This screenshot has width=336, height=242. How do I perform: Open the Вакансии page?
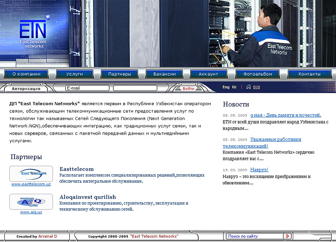pyautogui.click(x=165, y=74)
